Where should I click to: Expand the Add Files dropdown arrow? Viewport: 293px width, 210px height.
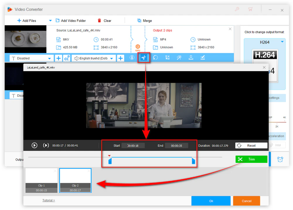(50, 21)
